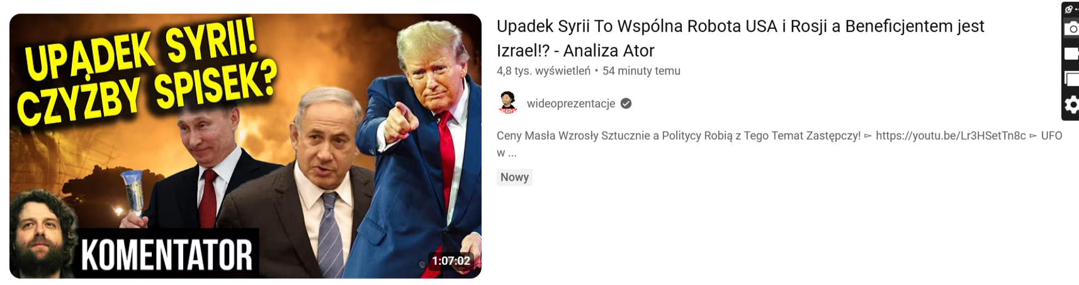Click the wideoprezentacje channel avatar

point(508,103)
